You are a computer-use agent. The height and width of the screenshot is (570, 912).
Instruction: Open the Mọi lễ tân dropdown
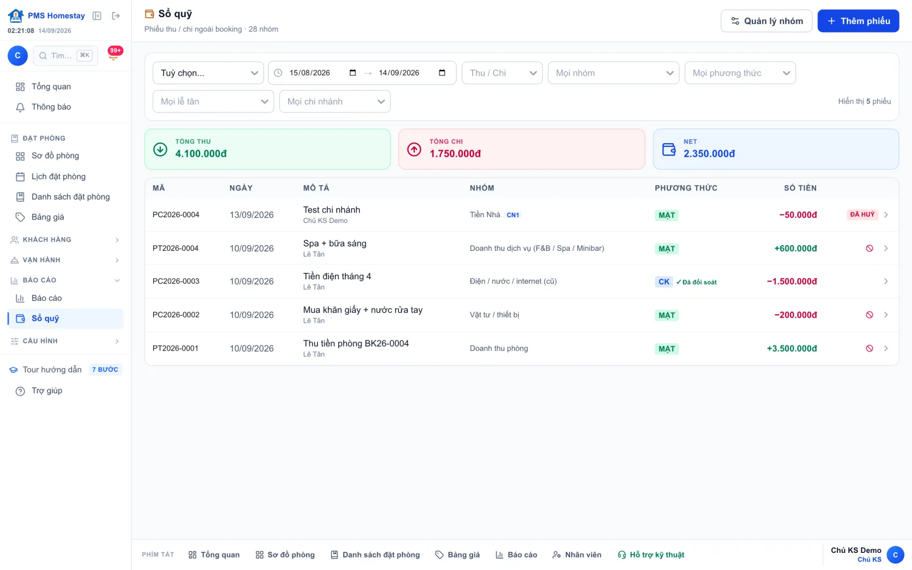tap(213, 101)
